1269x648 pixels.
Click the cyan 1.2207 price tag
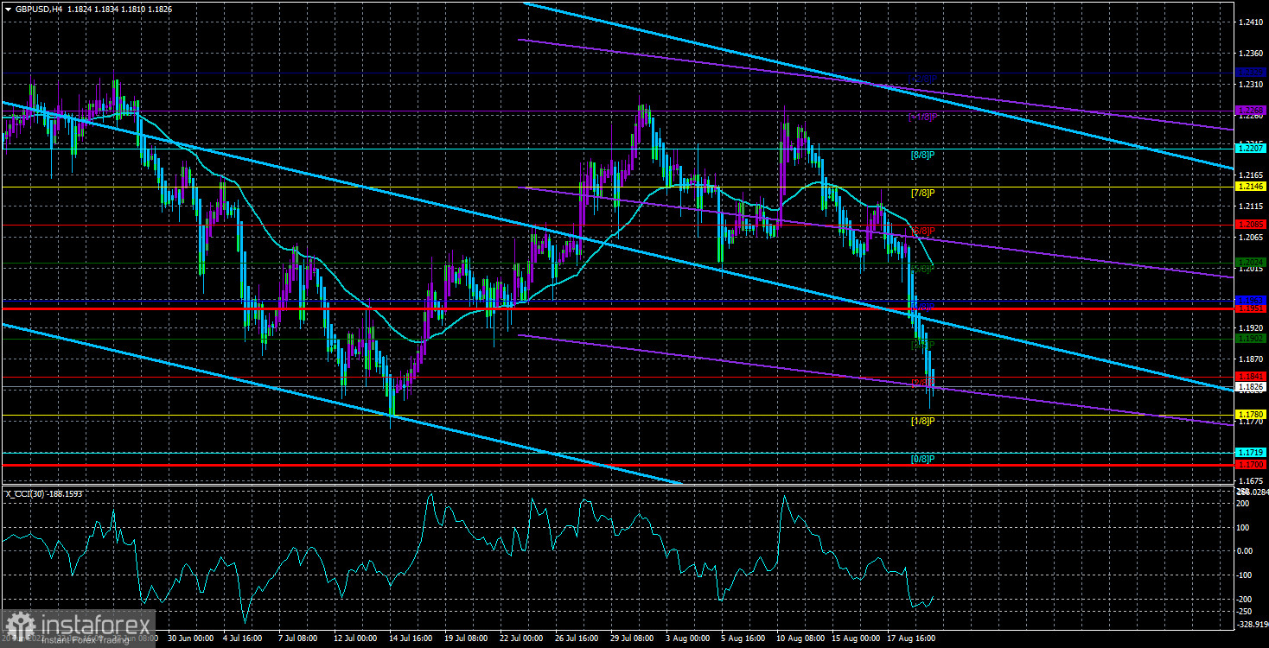(1252, 149)
